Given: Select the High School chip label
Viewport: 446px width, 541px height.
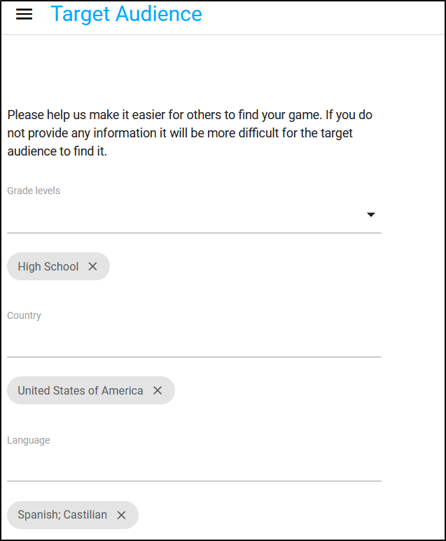Looking at the screenshot, I should [x=48, y=266].
